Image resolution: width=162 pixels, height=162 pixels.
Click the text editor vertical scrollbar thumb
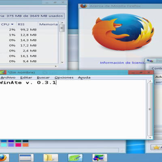(x=150, y=109)
